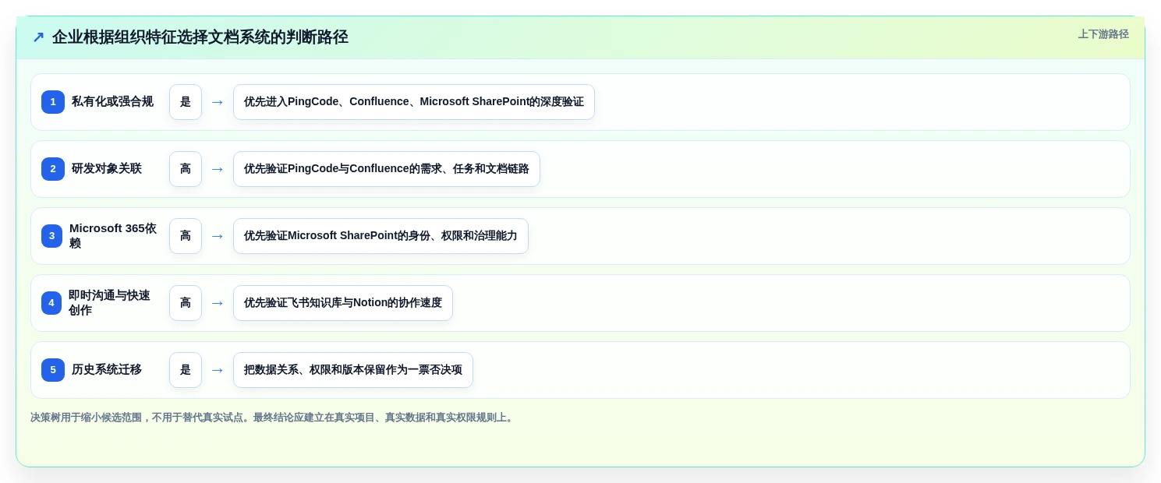
Task: Click step number badge 4
Action: pyautogui.click(x=51, y=303)
